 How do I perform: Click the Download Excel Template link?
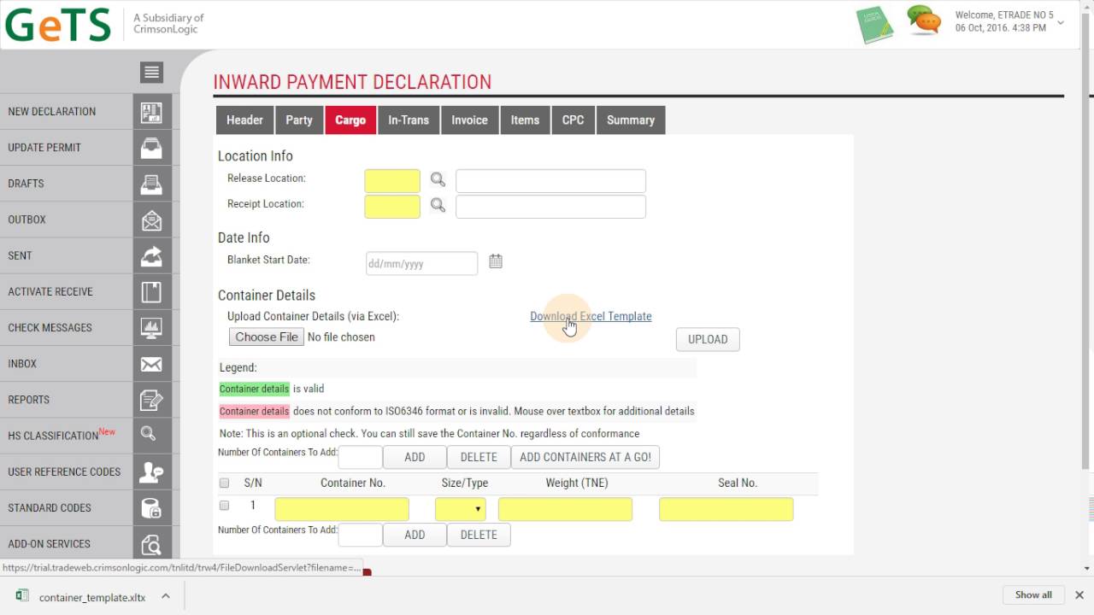591,316
